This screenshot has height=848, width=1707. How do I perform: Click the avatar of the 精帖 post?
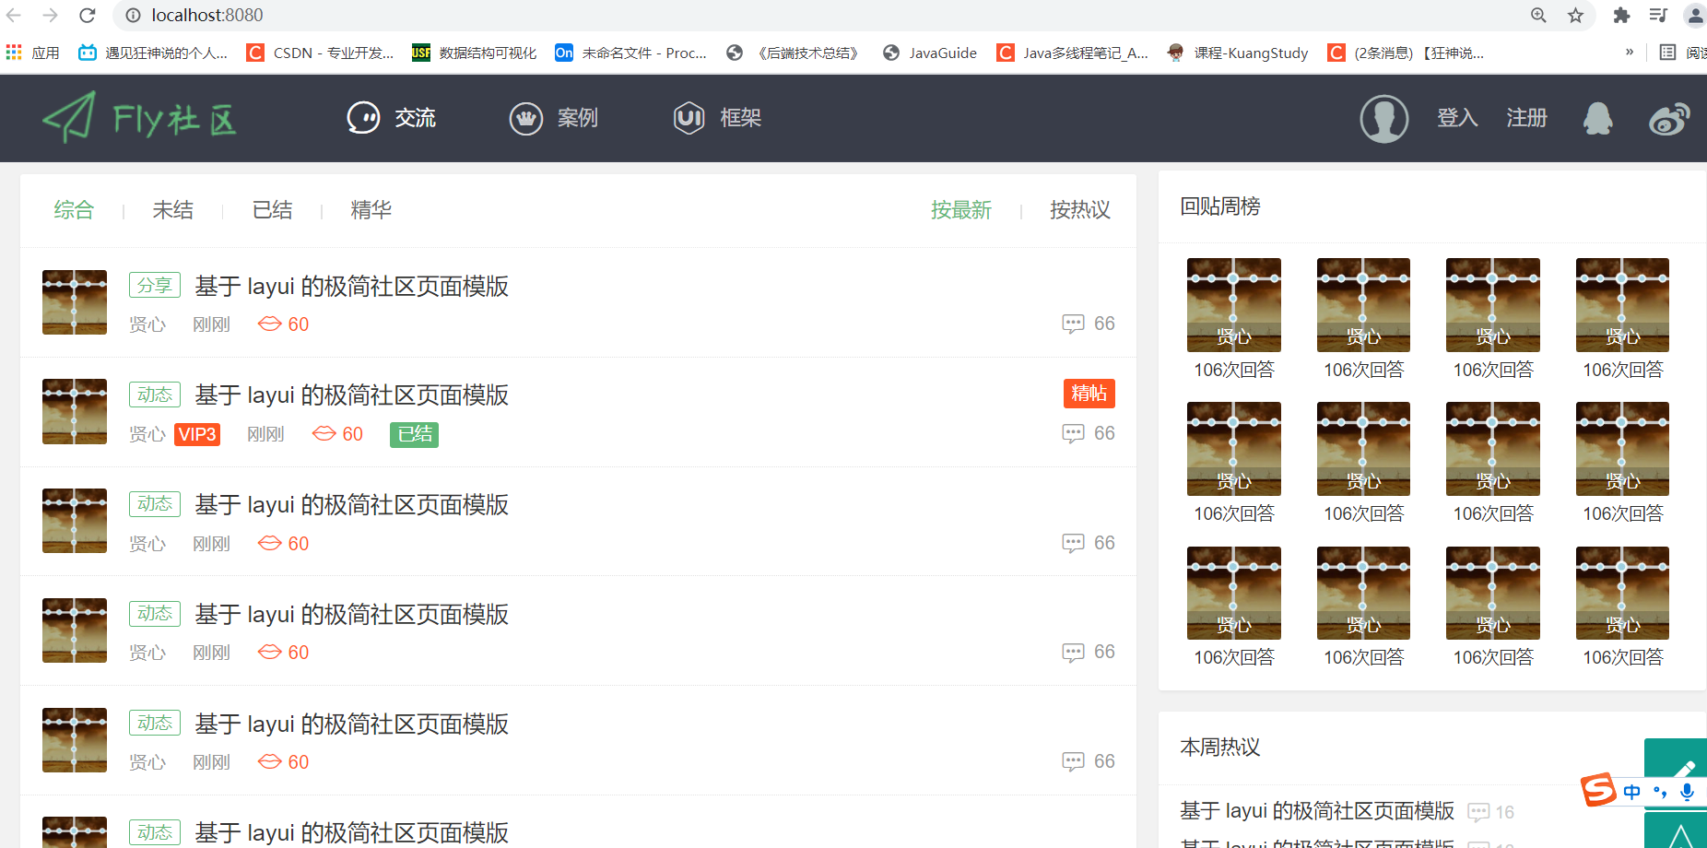tap(75, 411)
